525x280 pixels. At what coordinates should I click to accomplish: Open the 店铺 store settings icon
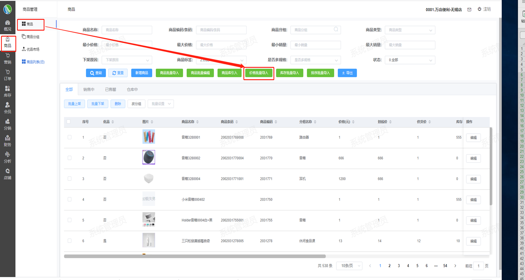7,174
